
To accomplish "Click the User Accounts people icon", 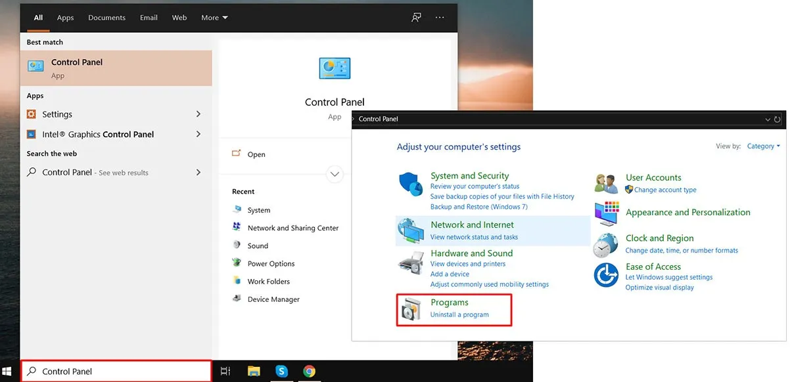I will tap(606, 184).
